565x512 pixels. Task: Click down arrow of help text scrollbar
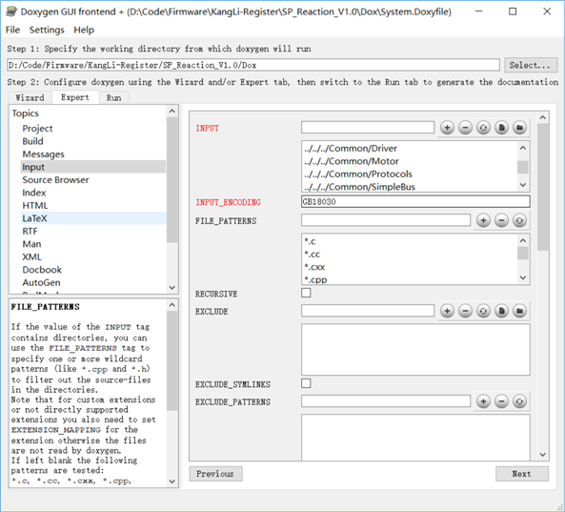(x=172, y=481)
